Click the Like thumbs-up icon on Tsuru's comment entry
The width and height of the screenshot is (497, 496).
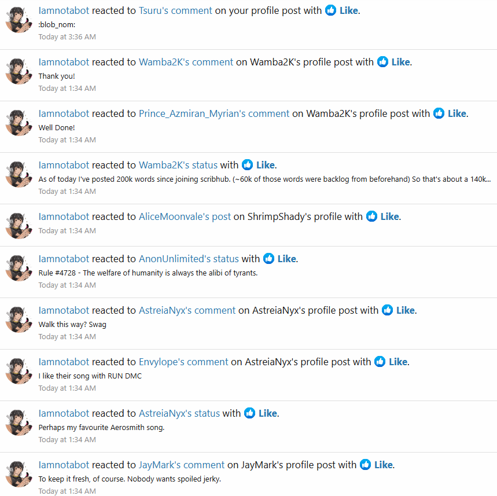pos(330,10)
